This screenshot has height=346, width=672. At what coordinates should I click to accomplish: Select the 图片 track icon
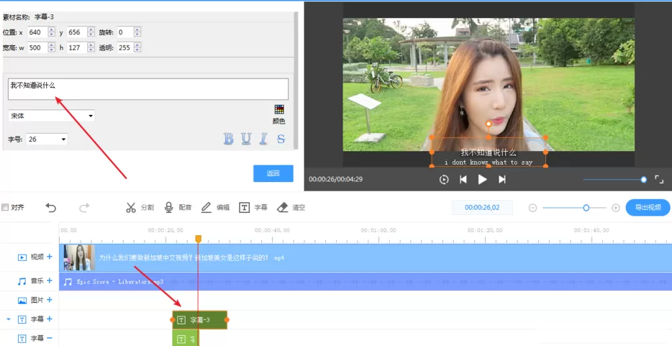pos(22,300)
